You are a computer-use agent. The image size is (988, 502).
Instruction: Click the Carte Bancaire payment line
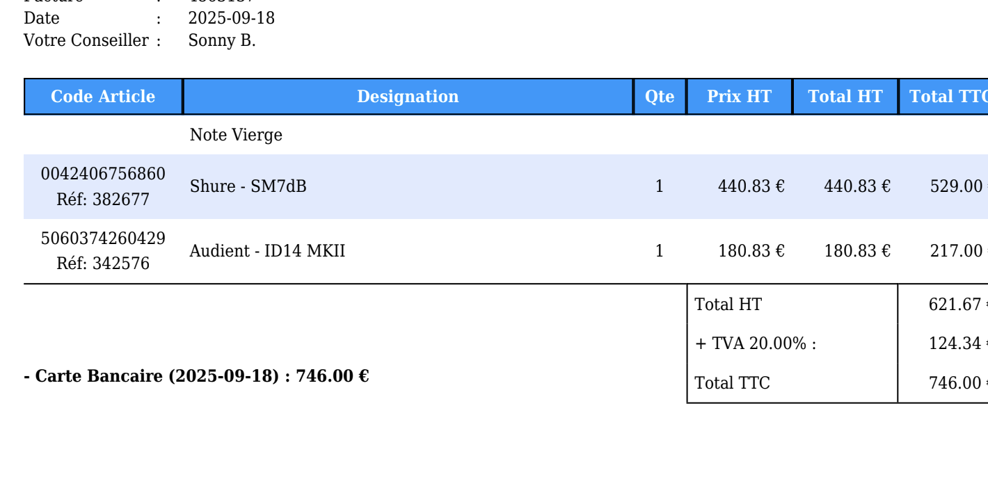point(196,376)
